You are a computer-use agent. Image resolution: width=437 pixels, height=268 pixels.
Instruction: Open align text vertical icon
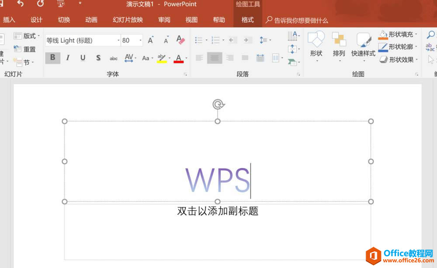pos(292,49)
